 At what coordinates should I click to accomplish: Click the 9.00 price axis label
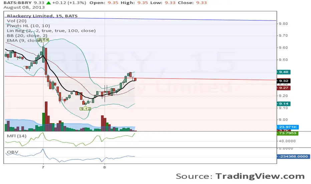[283, 120]
